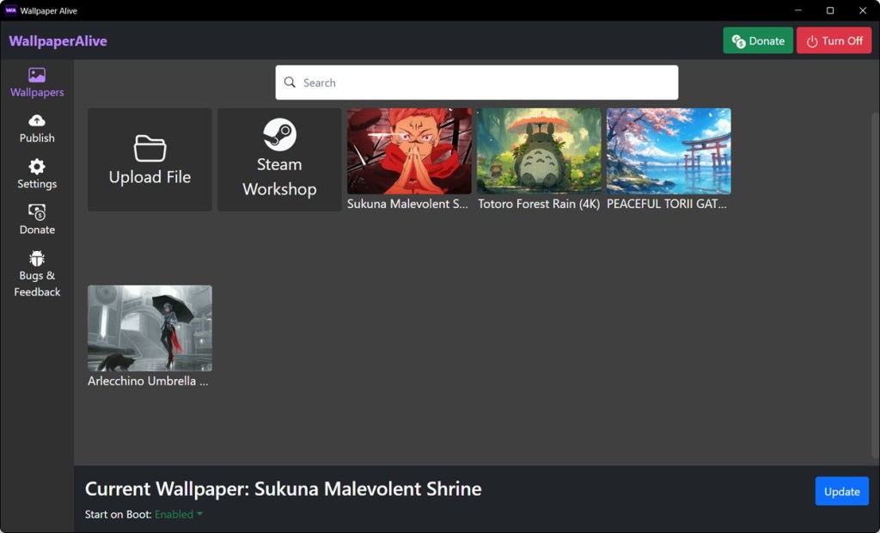Click the 'PEACEFUL TORII GAT...' caption text
This screenshot has width=880, height=533.
click(x=667, y=204)
